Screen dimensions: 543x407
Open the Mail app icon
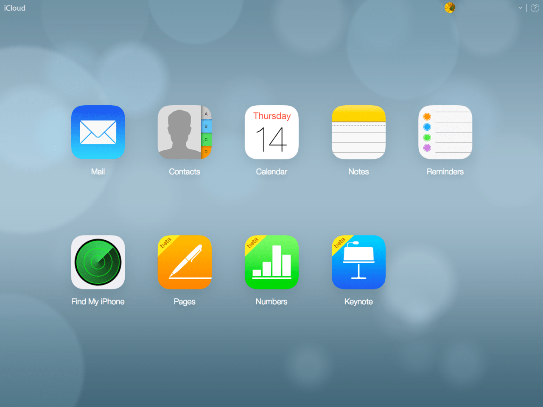pos(98,132)
